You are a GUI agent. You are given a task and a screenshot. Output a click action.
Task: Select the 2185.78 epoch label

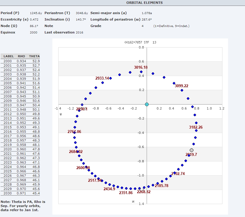coord(162,186)
